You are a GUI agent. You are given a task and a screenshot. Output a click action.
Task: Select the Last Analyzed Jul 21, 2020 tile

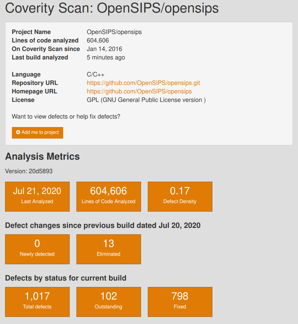[x=37, y=197]
